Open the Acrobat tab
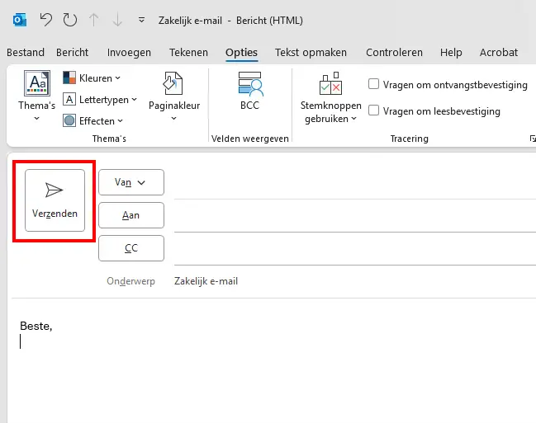 [x=498, y=52]
